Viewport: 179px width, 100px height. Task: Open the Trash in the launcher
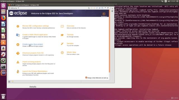[x=3, y=96]
